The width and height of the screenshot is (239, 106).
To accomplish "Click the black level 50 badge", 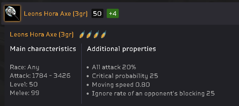I will [97, 13].
